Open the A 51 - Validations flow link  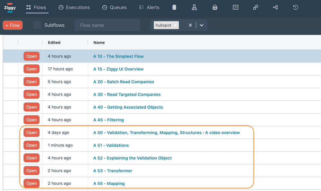click(x=111, y=145)
